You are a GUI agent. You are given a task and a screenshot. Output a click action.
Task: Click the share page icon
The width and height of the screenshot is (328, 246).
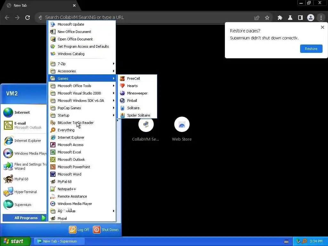click(x=257, y=18)
